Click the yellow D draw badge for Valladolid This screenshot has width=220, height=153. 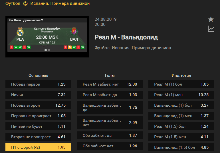[x=70, y=47]
